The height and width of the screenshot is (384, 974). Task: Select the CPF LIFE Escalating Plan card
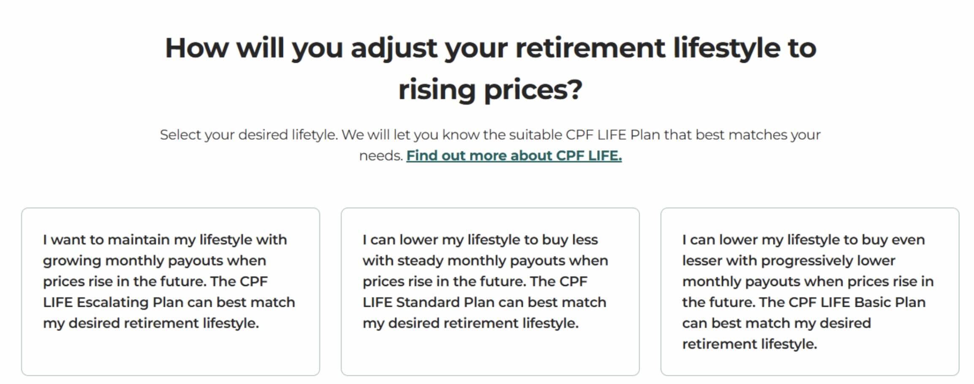[170, 291]
